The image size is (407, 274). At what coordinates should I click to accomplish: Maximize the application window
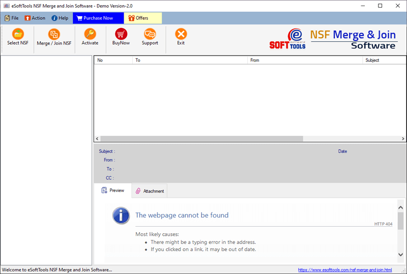point(380,6)
